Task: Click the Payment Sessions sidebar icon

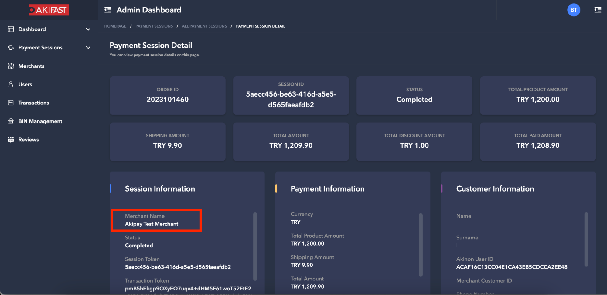Action: click(11, 48)
